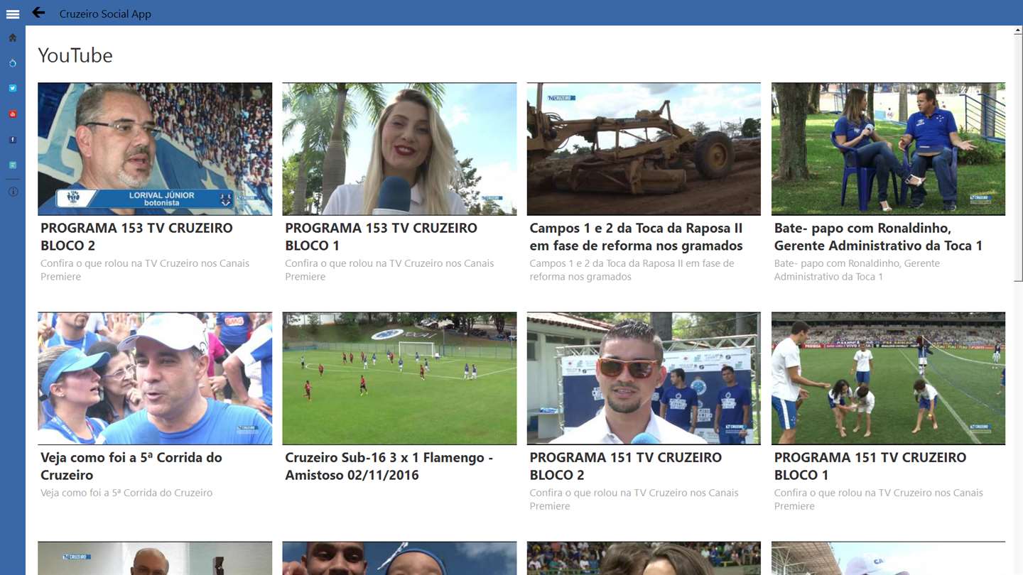Open the Ronaldinho interview thumbnail
1023x575 pixels.
888,149
